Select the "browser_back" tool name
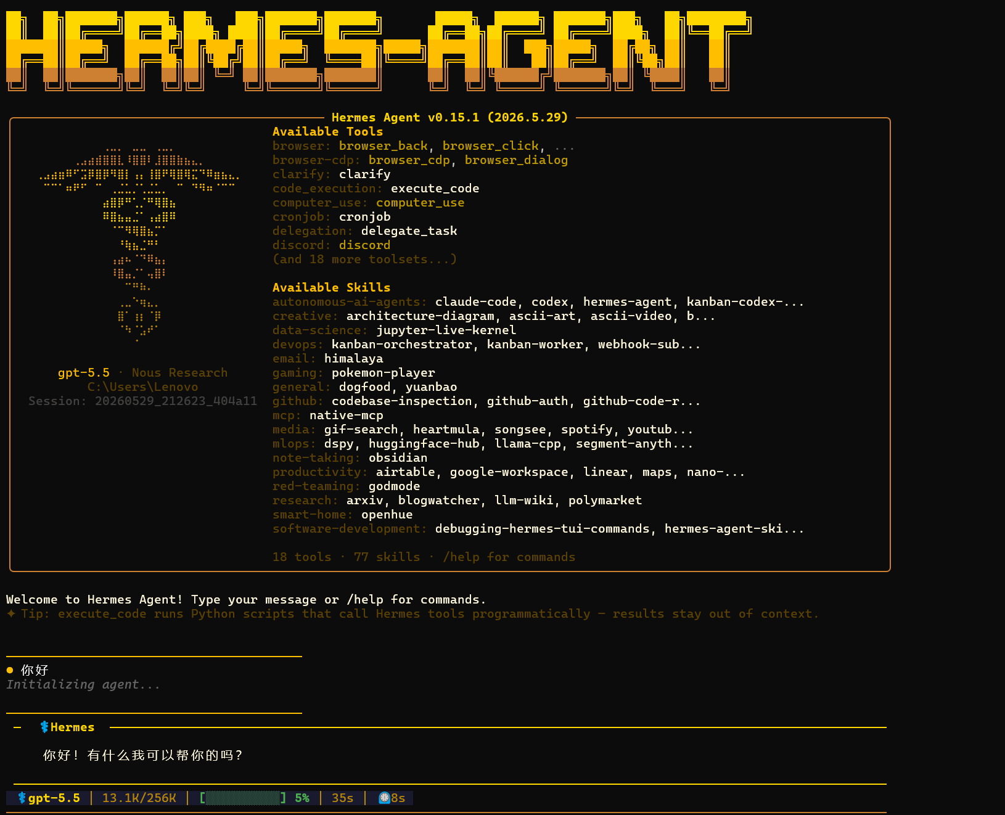Image resolution: width=1005 pixels, height=815 pixels. click(384, 146)
